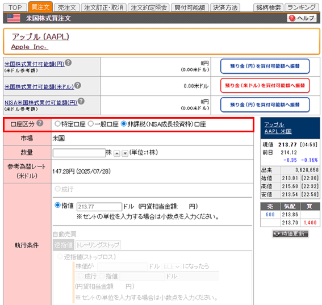The width and height of the screenshot is (322, 305).
Task: Click the buy quantity 1,400 in the quote board
Action: tap(310, 223)
